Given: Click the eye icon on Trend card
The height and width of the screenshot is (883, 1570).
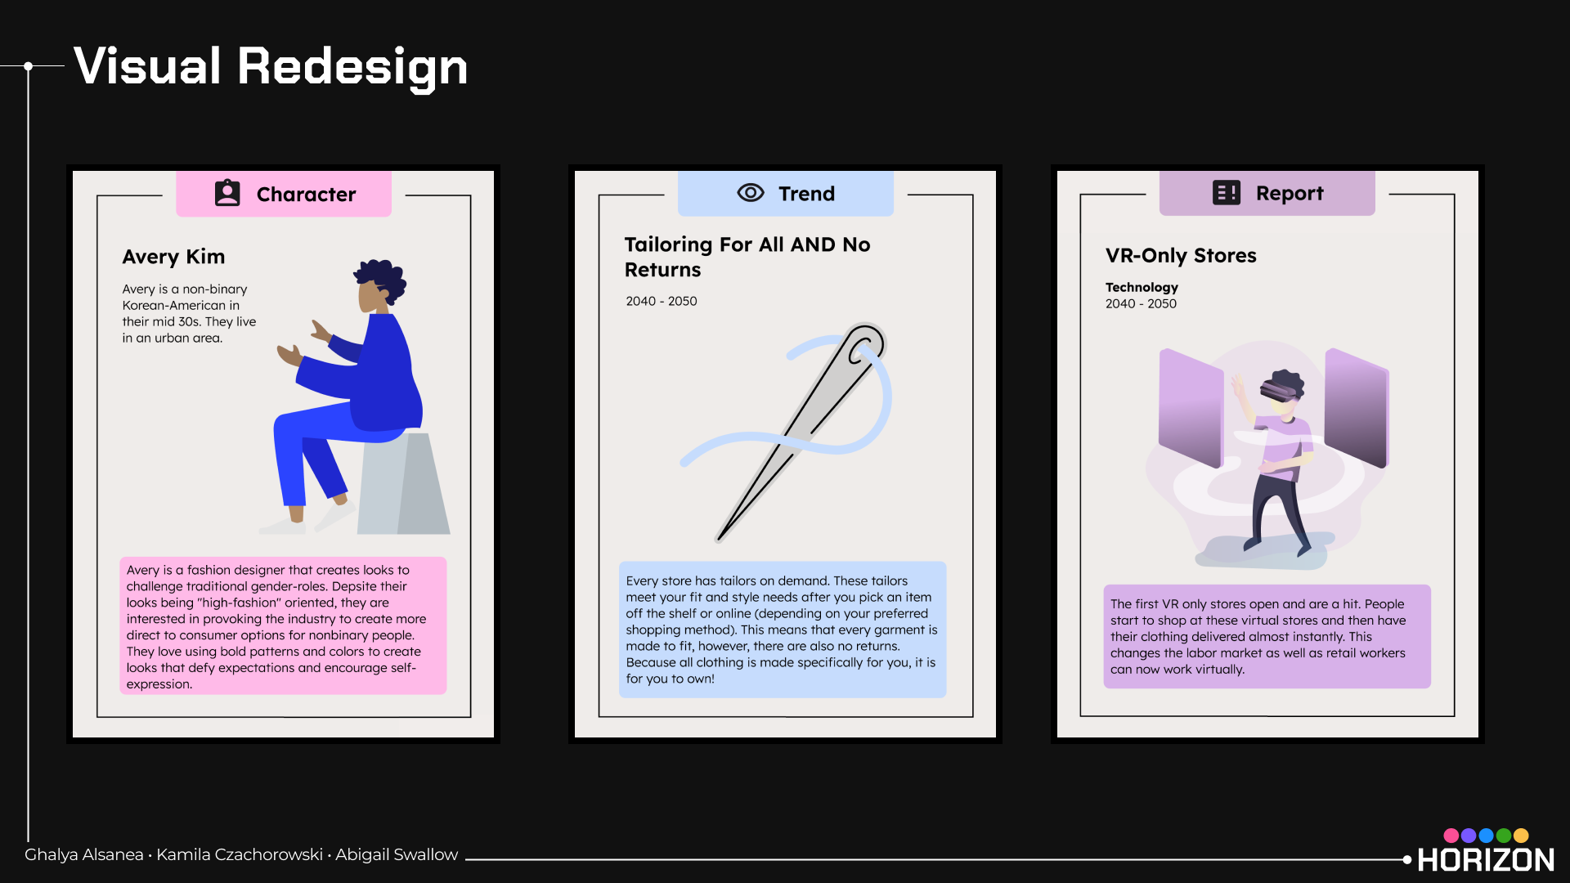Looking at the screenshot, I should point(751,193).
